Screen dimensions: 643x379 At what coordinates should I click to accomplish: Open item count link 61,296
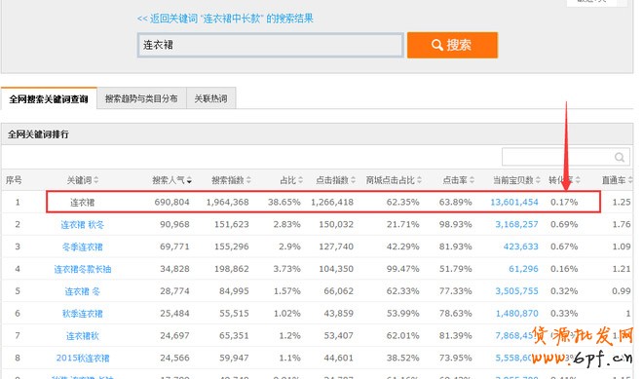pos(524,269)
